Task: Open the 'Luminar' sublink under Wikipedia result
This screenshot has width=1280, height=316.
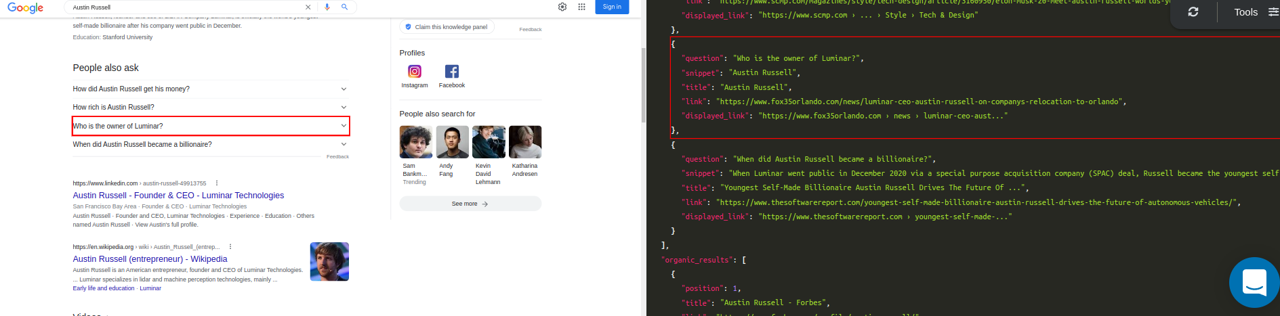Action: pos(150,288)
